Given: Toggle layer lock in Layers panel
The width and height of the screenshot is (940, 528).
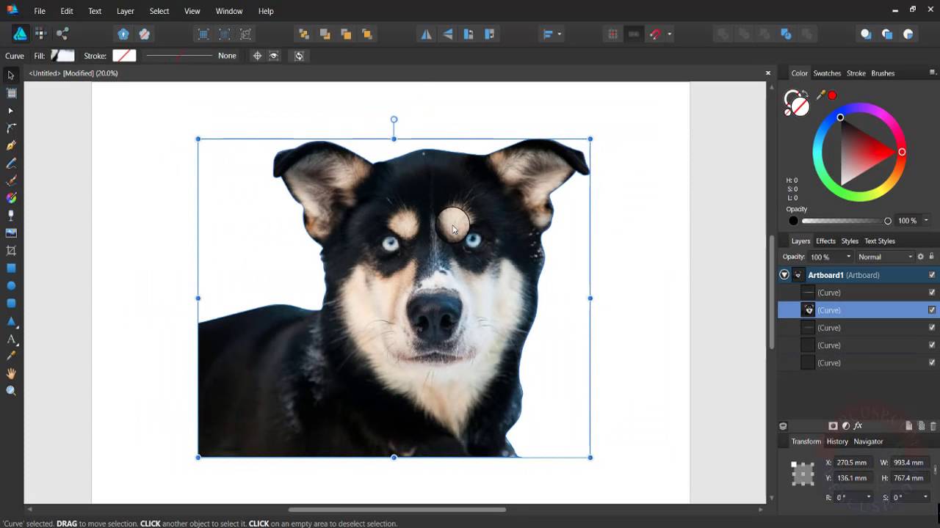Looking at the screenshot, I should tap(931, 257).
